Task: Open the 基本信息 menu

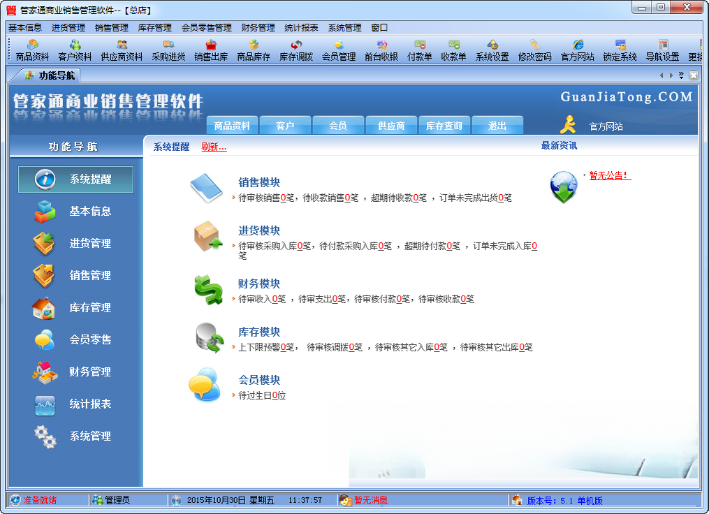Action: (x=25, y=27)
